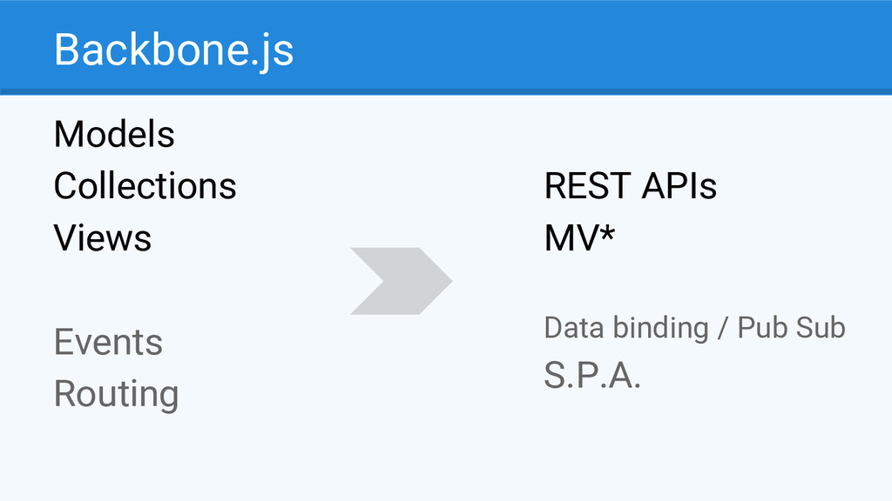892x501 pixels.
Task: Select Data binding / Pub Sub line
Action: [694, 328]
